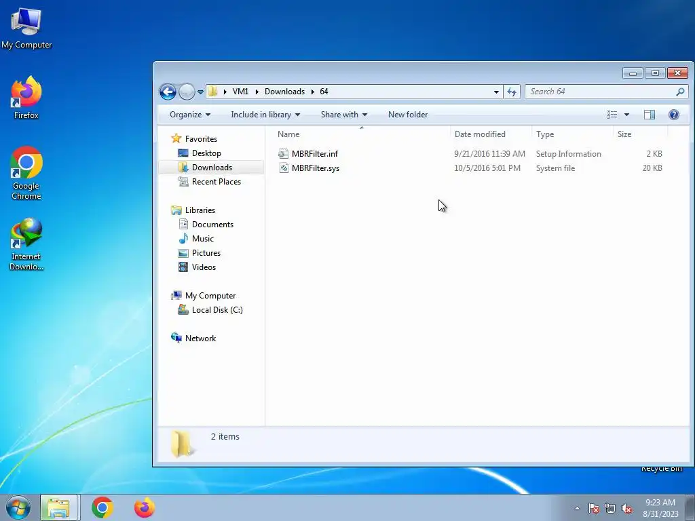Click Show desktop button at taskbar end
This screenshot has width=695, height=521.
[x=690, y=507]
